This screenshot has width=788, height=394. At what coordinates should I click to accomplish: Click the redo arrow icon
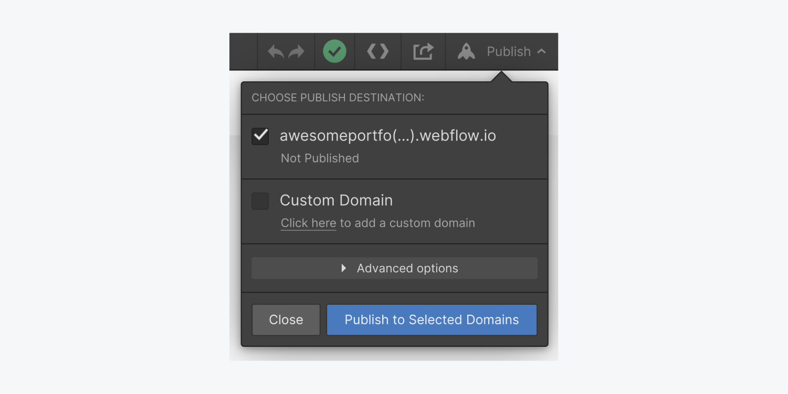click(296, 51)
